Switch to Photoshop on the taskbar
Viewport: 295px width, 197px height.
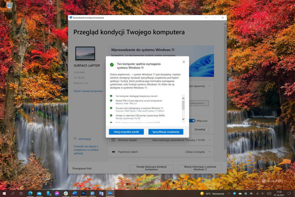point(83,193)
